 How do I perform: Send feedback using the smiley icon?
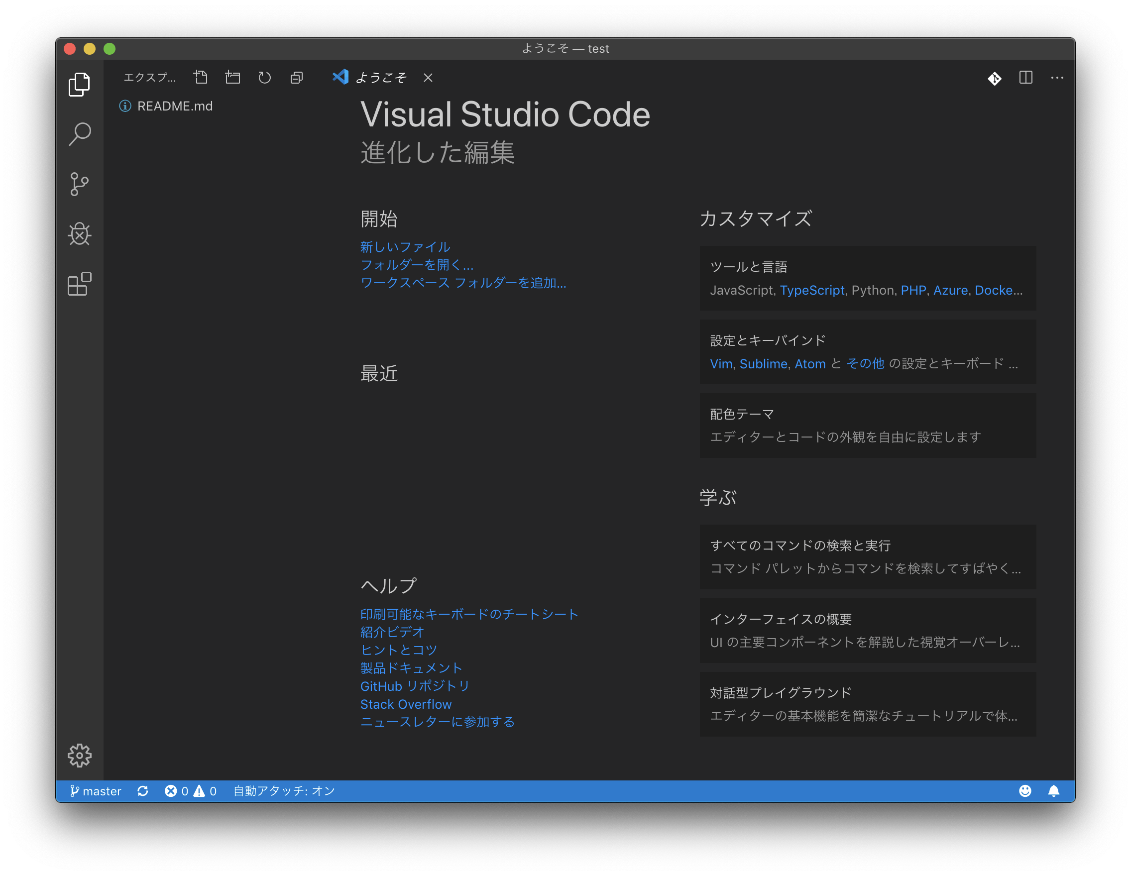[1025, 790]
